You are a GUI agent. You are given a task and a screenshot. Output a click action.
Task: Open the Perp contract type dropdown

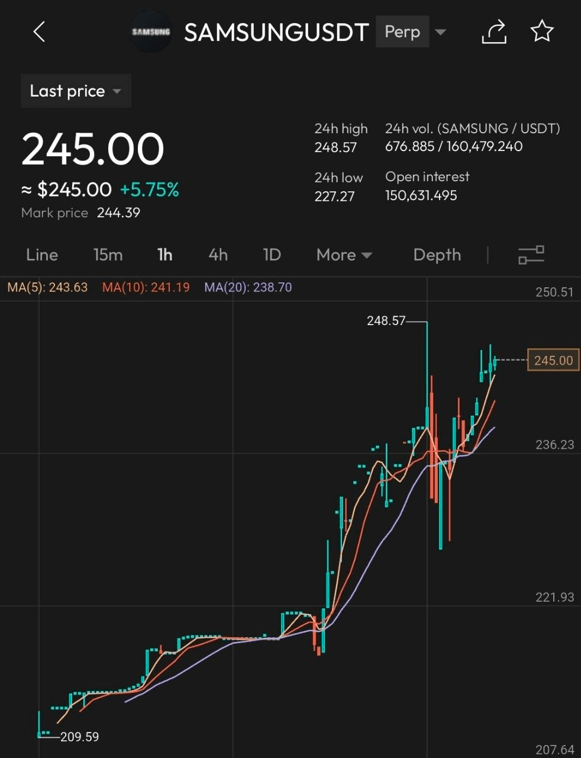coord(412,32)
